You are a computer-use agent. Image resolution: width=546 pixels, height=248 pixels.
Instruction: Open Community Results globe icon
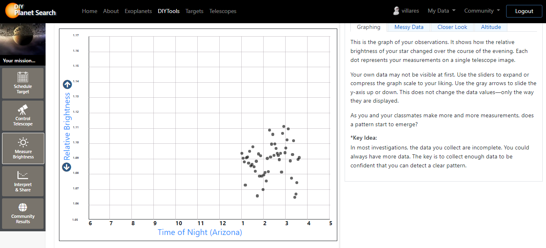pos(23,208)
